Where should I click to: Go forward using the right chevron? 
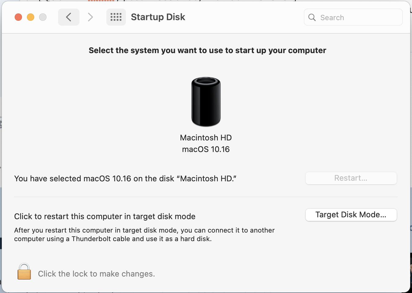pos(90,17)
